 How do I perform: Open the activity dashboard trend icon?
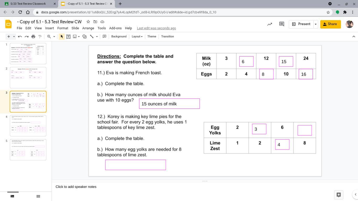270,24
